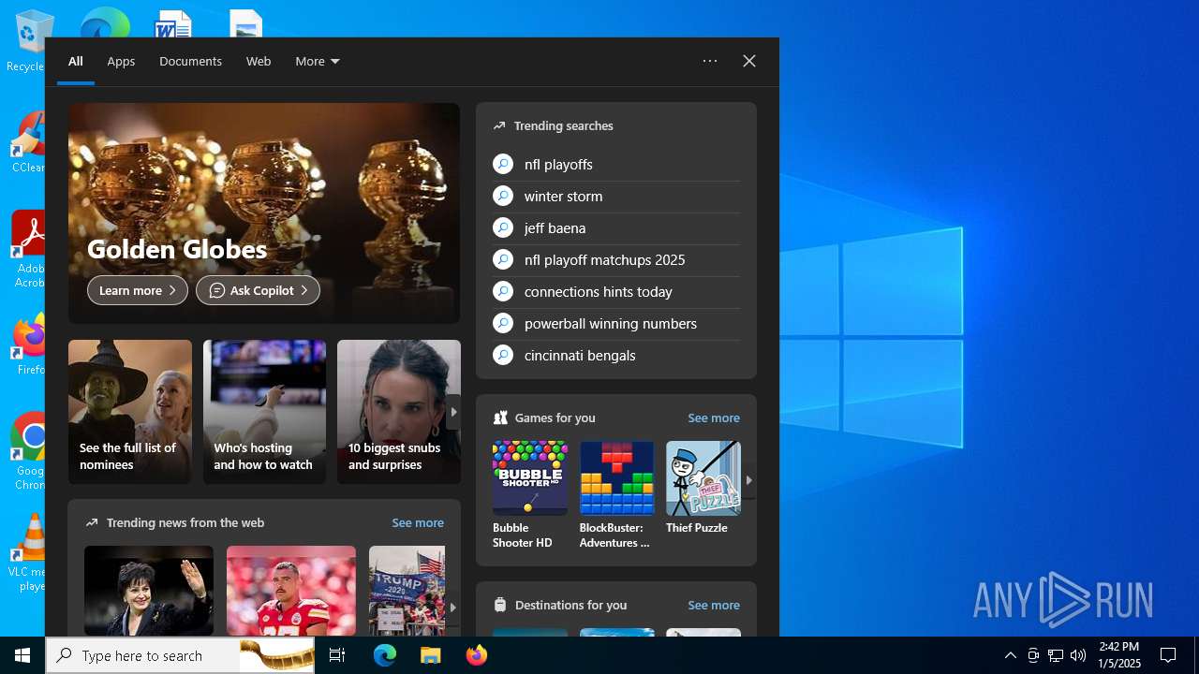Select the All search tab
The image size is (1199, 674).
click(76, 61)
